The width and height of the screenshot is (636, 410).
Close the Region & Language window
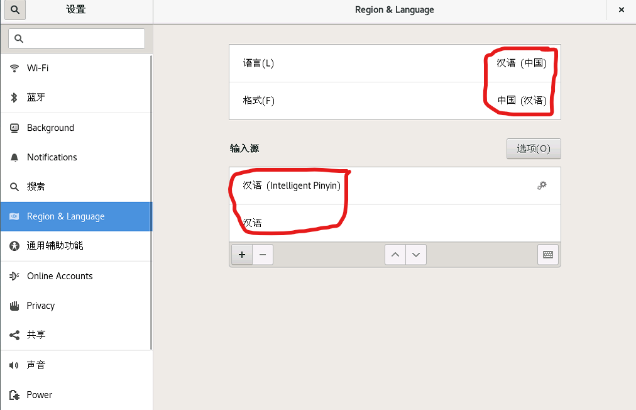coord(622,9)
